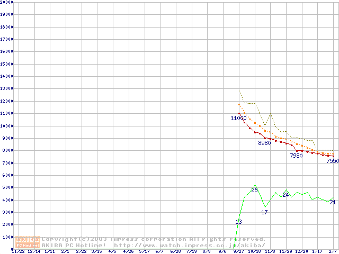Viewport: 339px width, 254px height.
Task: Click the green line label 24
Action: pyautogui.click(x=286, y=195)
